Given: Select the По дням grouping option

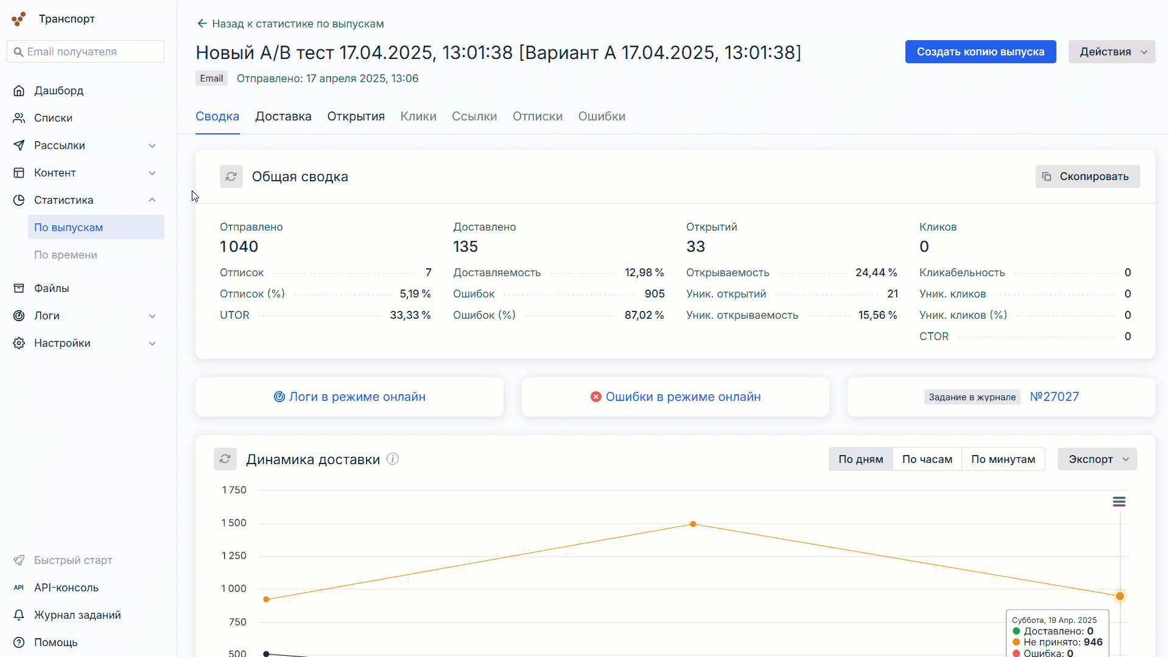Looking at the screenshot, I should (860, 459).
